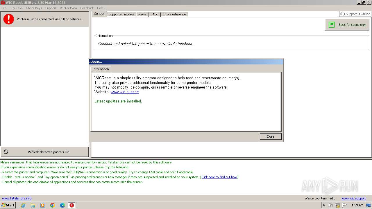This screenshot has width=372, height=209.
Task: Switch to the Control tab
Action: point(99,14)
